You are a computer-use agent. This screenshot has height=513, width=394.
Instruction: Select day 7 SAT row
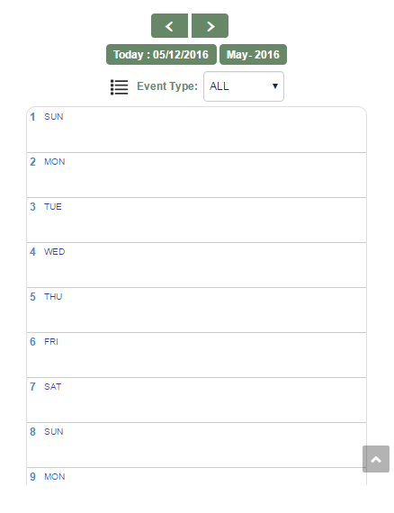click(x=196, y=400)
